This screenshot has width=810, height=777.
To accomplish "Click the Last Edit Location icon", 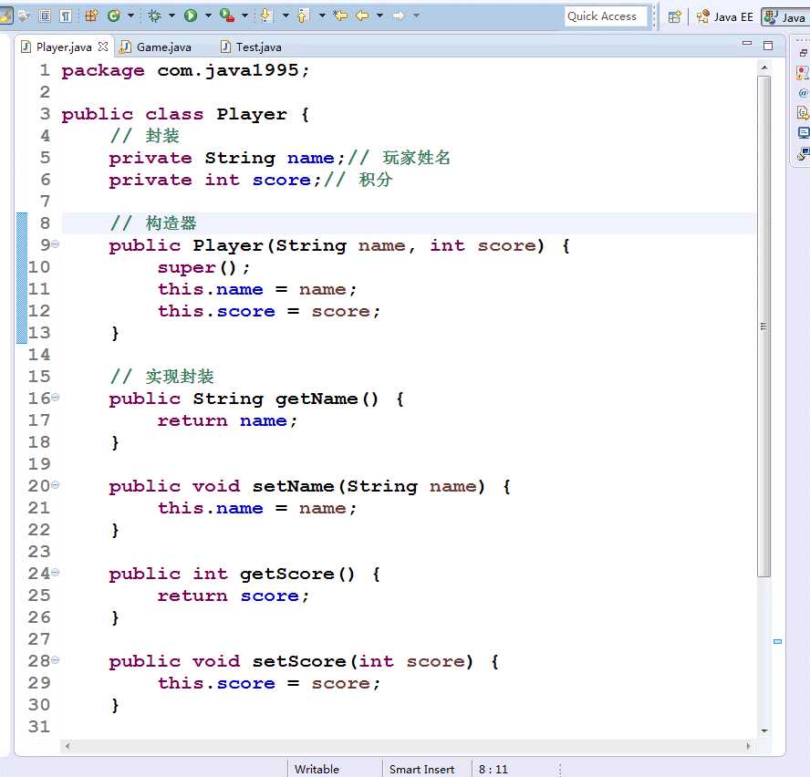I will (340, 16).
